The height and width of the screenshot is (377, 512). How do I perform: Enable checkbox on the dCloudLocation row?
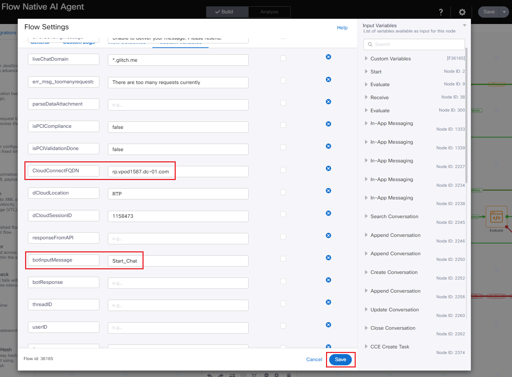(283, 192)
